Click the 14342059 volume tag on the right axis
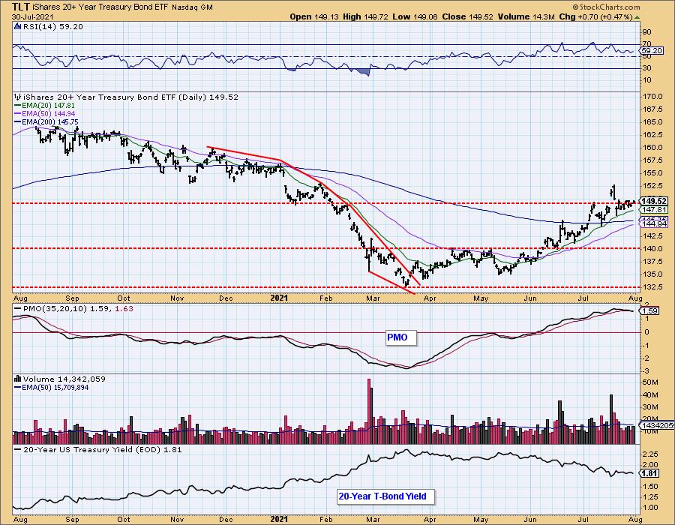Screen dimensions: 675x525 657,425
